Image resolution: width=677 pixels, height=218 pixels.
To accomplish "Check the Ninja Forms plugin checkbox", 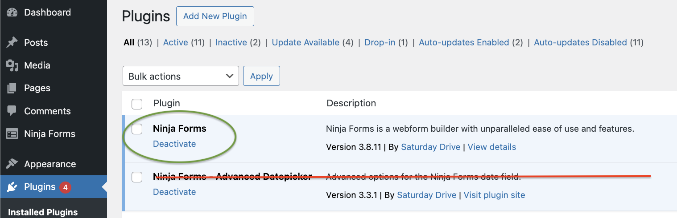I will tap(137, 129).
